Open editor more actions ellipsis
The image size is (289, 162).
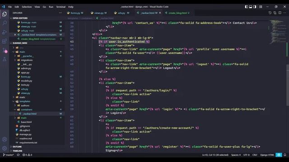(285, 13)
